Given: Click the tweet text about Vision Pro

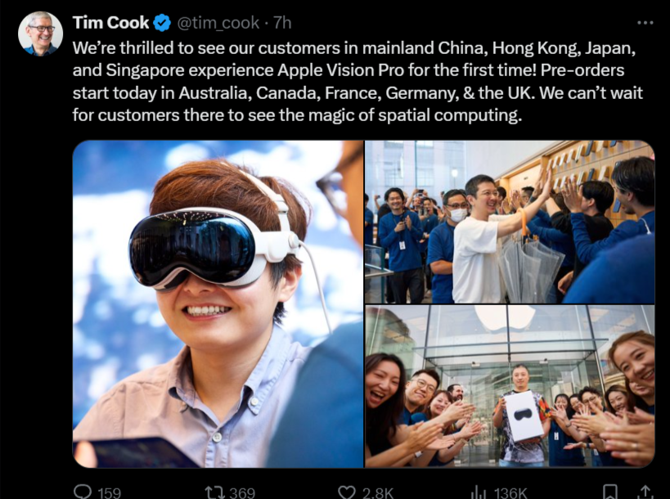Looking at the screenshot, I should point(357,81).
